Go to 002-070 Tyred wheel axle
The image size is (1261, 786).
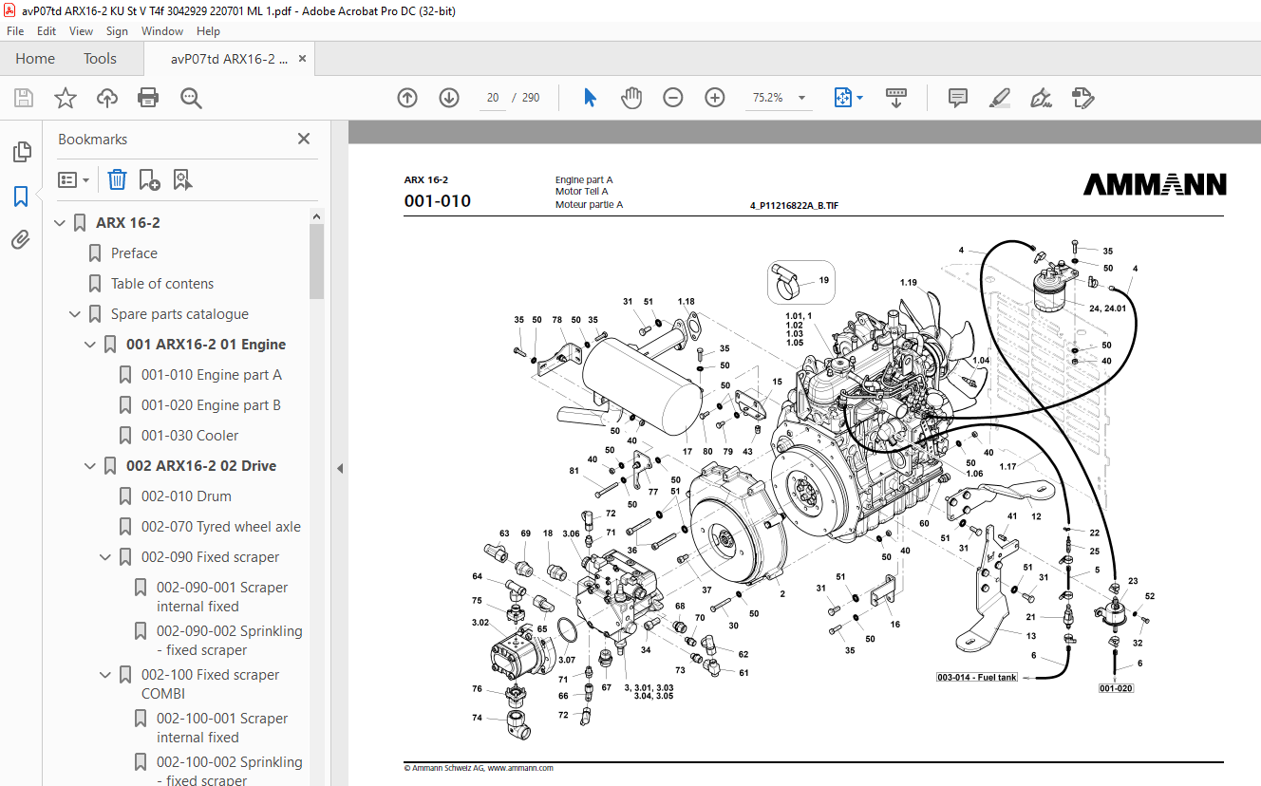coord(220,527)
